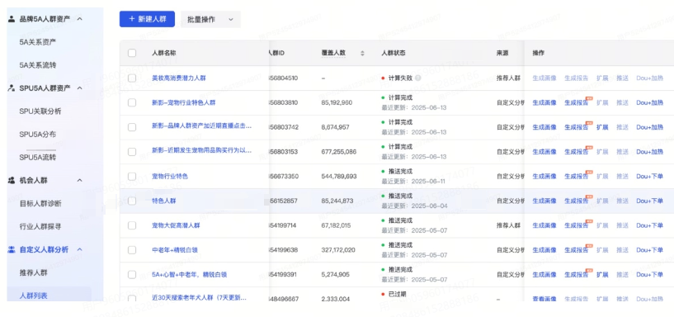Open the 中老年+精锐白领 crowd link
This screenshot has width=674, height=317.
click(175, 250)
